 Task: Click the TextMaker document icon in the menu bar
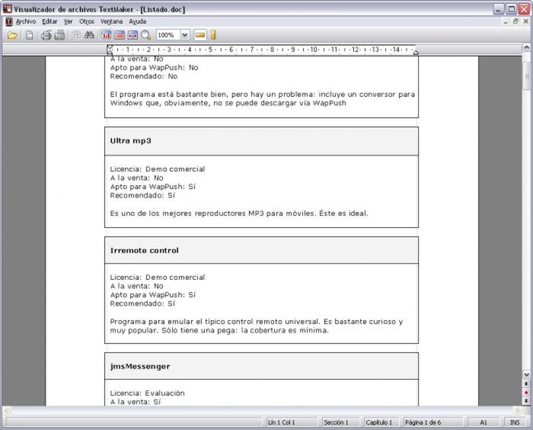click(x=9, y=21)
